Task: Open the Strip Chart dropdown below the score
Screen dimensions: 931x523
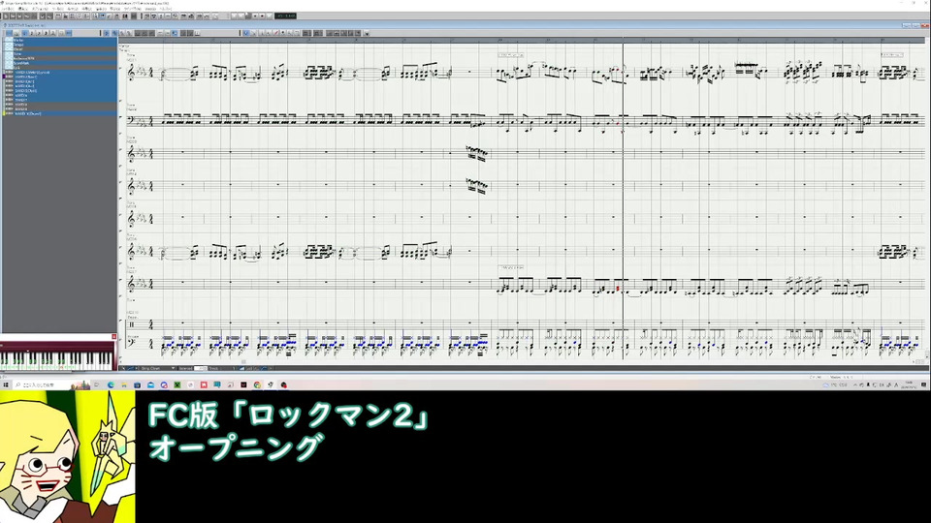Action: pyautogui.click(x=158, y=368)
